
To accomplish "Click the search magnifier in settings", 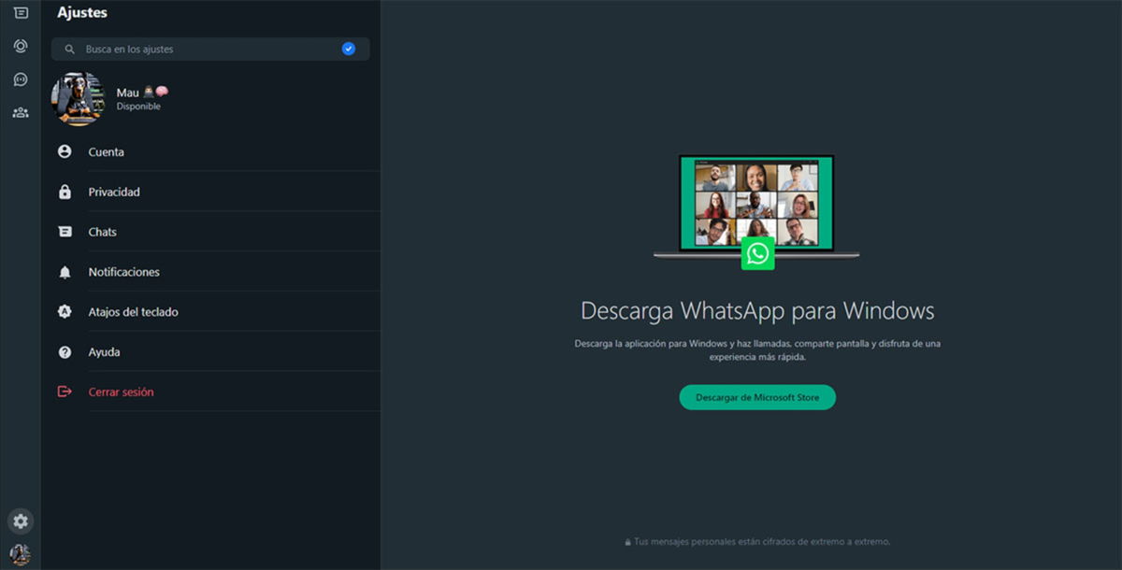I will [x=69, y=49].
